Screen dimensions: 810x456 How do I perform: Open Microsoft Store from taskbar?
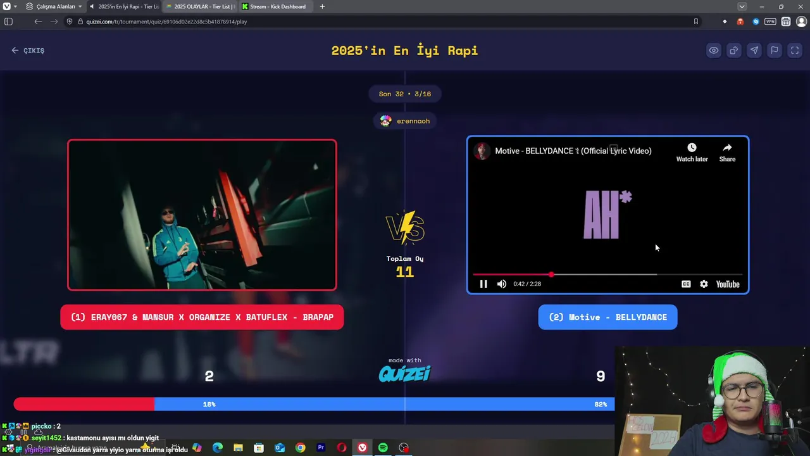coord(259,448)
